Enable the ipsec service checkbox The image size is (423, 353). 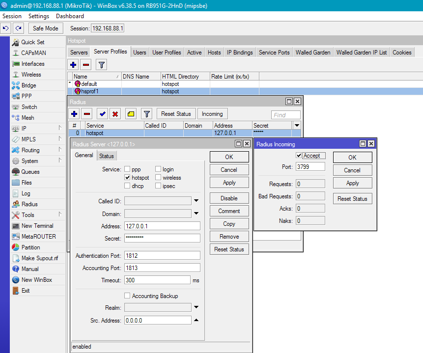point(158,186)
